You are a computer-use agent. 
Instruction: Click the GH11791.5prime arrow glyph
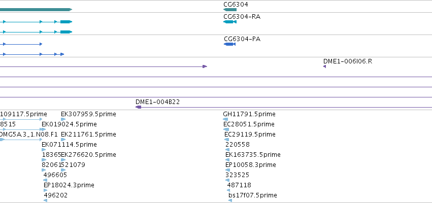point(225,119)
